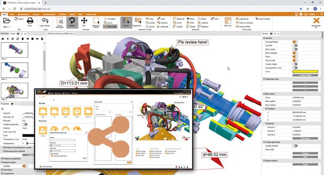Select the Neighborhood search tool
Viewport: 324px width, 175px height.
[x=138, y=22]
